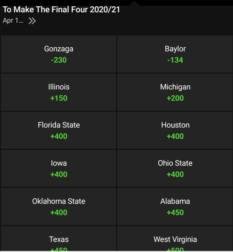Click the +450 odds value under Alabama
Viewport: 233px width, 252px height.
[x=175, y=212]
